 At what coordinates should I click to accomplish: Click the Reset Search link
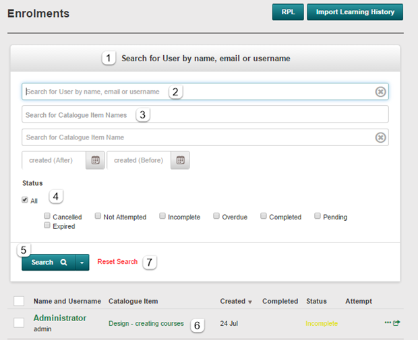point(117,262)
